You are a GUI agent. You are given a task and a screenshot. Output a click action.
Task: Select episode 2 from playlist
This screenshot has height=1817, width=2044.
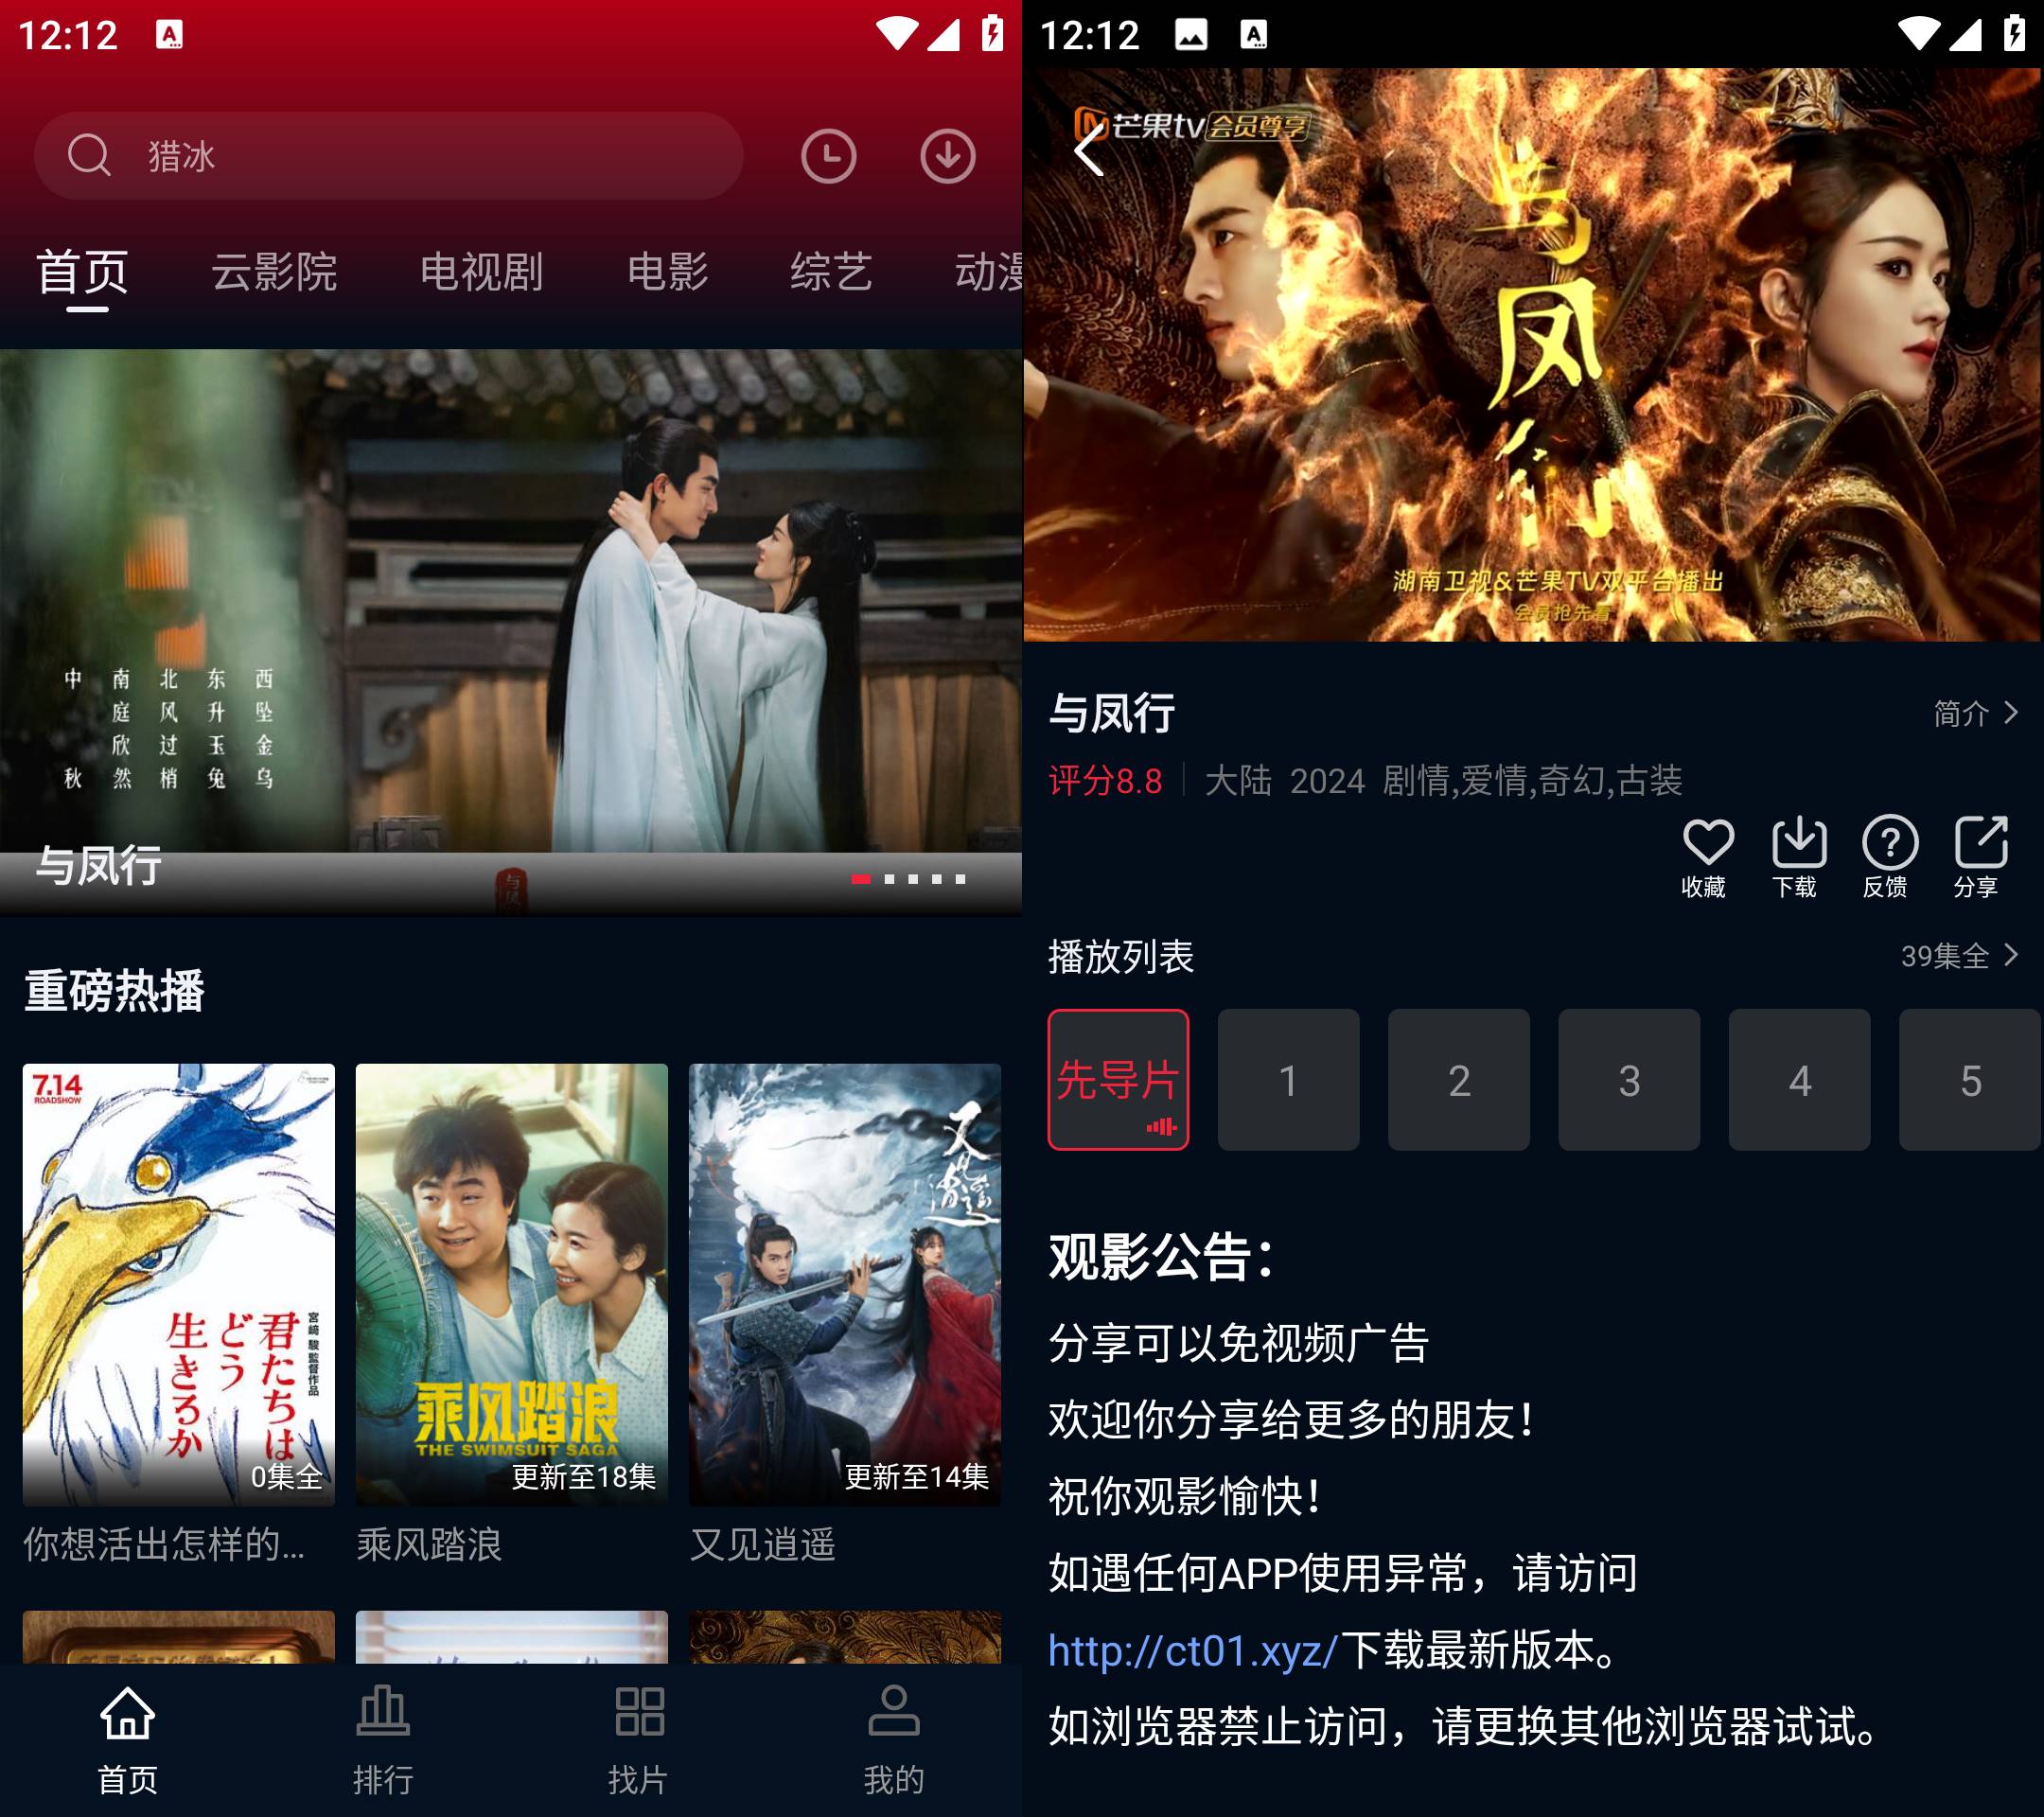point(1458,1079)
